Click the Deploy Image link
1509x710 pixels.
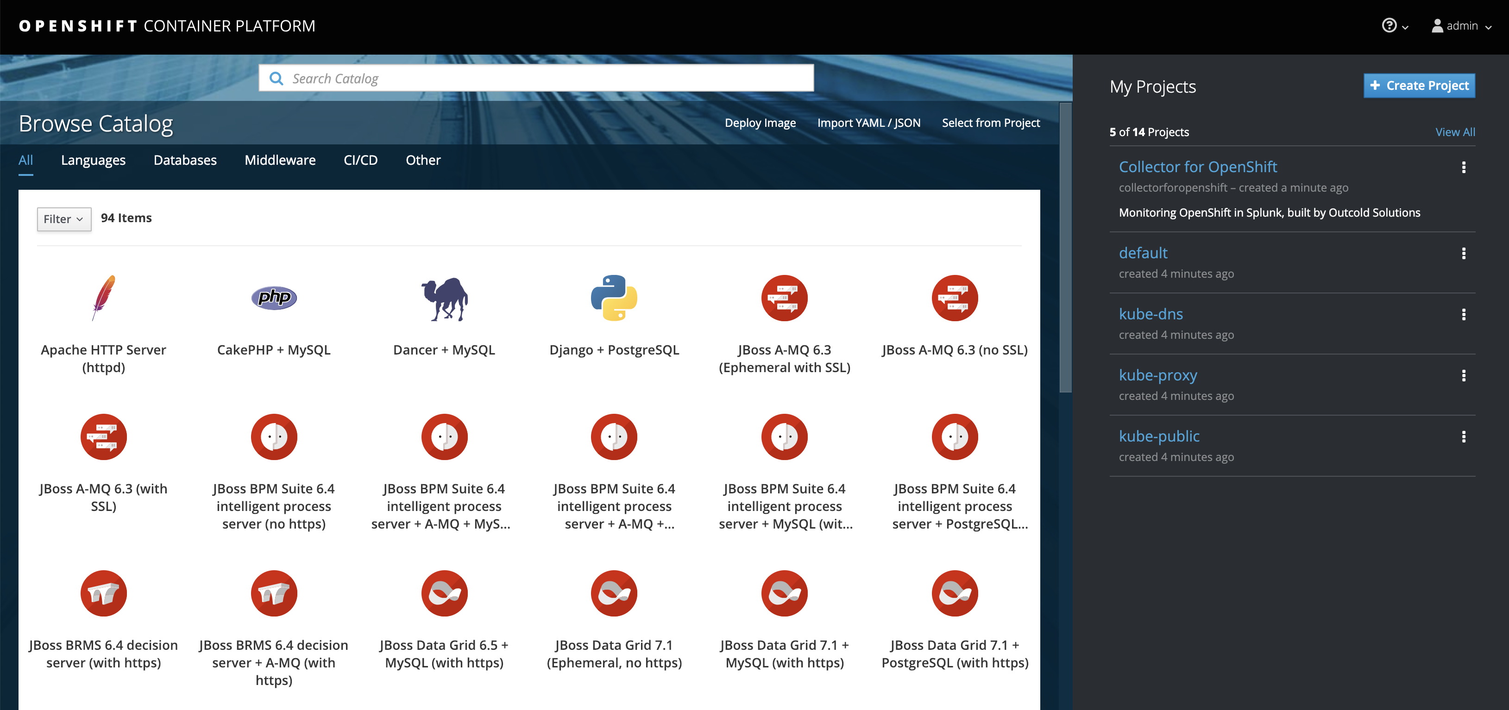click(x=760, y=123)
